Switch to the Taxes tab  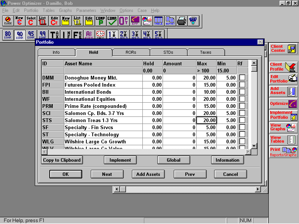pos(206,52)
